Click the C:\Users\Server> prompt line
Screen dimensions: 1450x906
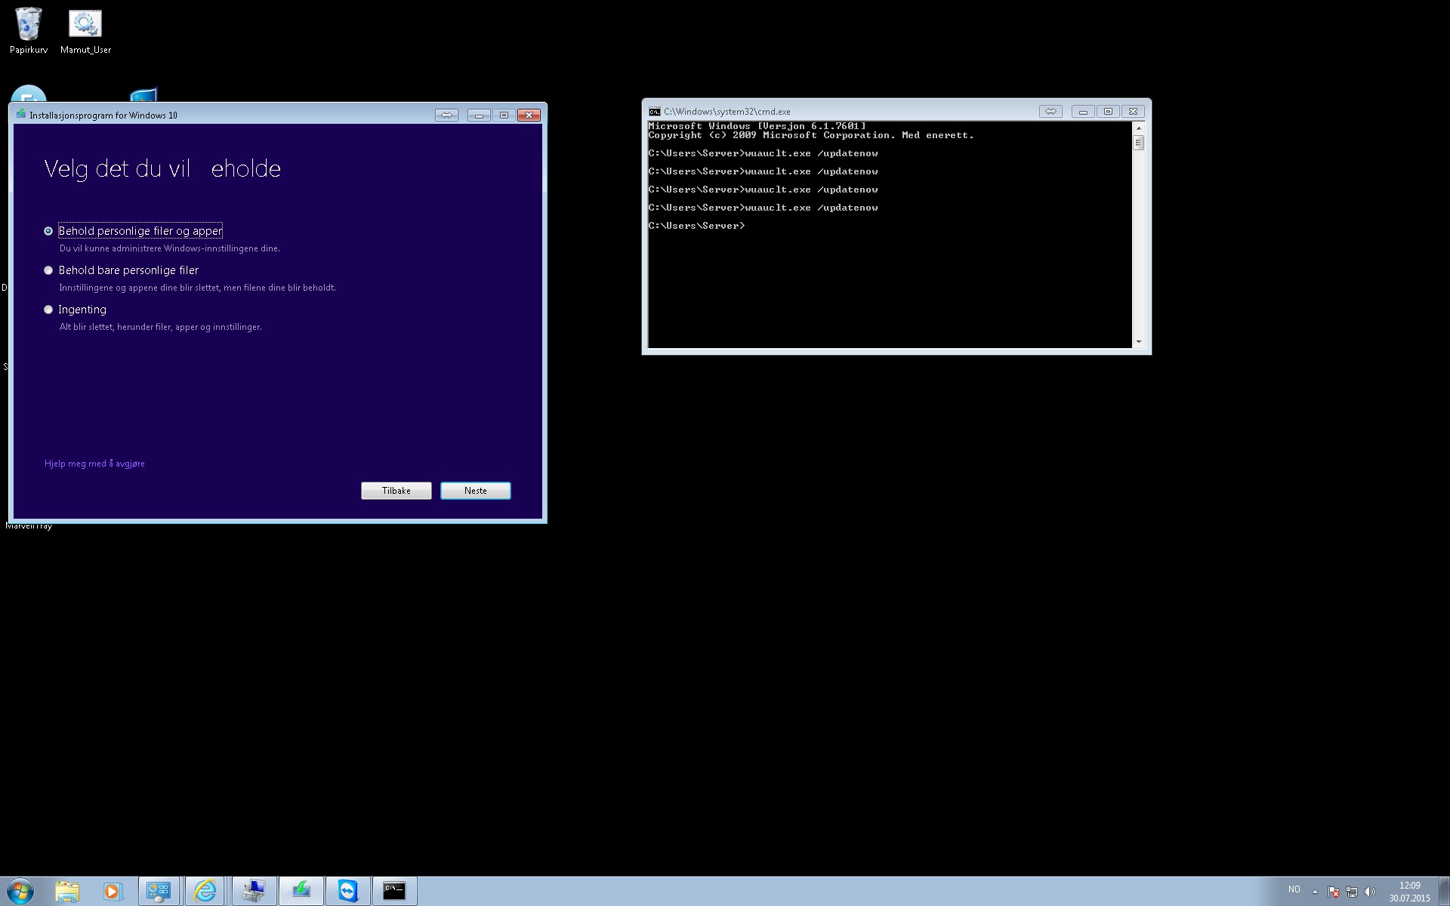696,226
